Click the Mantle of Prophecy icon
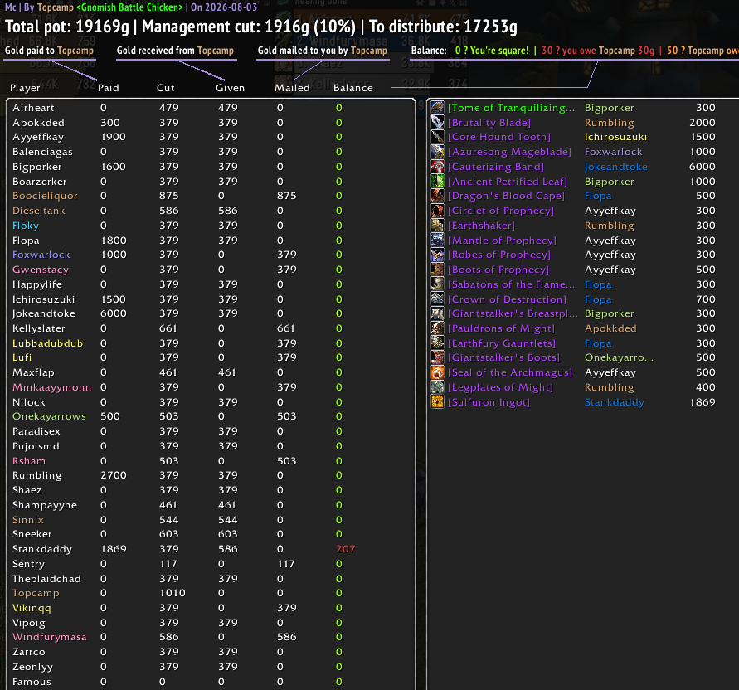The height and width of the screenshot is (690, 739). (x=437, y=241)
